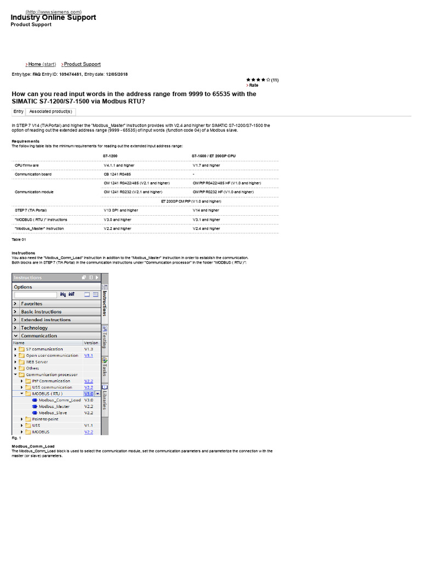
Task: Click the Modbus_Slave block icon
Action: pyautogui.click(x=35, y=413)
